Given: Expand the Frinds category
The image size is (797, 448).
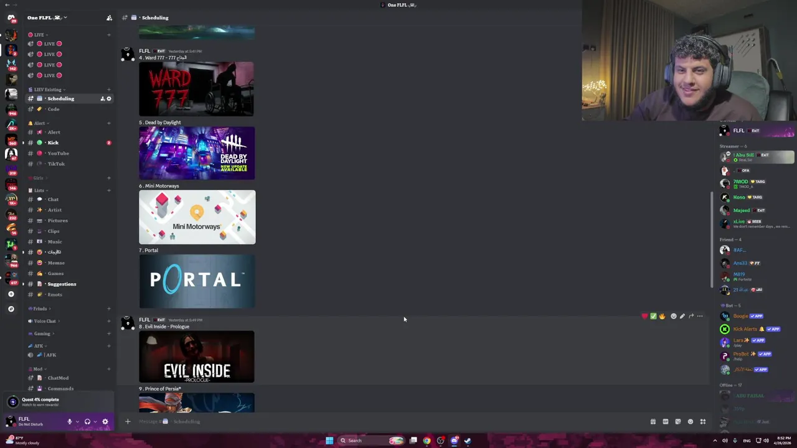Looking at the screenshot, I should 40,309.
